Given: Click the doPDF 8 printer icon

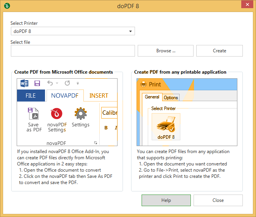Looking at the screenshot, I should tap(166, 127).
